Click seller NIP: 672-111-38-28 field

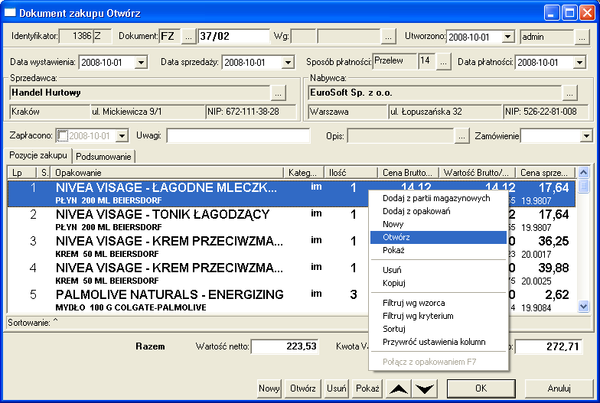(251, 112)
